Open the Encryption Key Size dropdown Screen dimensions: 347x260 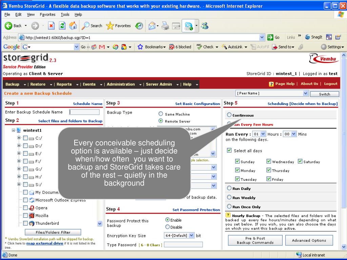pyautogui.click(x=192, y=236)
